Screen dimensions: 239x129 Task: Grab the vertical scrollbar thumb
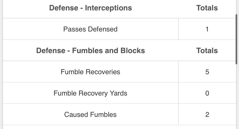click(x=237, y=39)
